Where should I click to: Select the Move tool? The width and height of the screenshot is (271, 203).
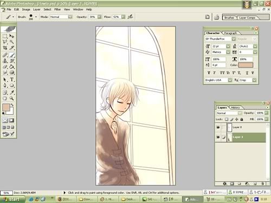12,36
